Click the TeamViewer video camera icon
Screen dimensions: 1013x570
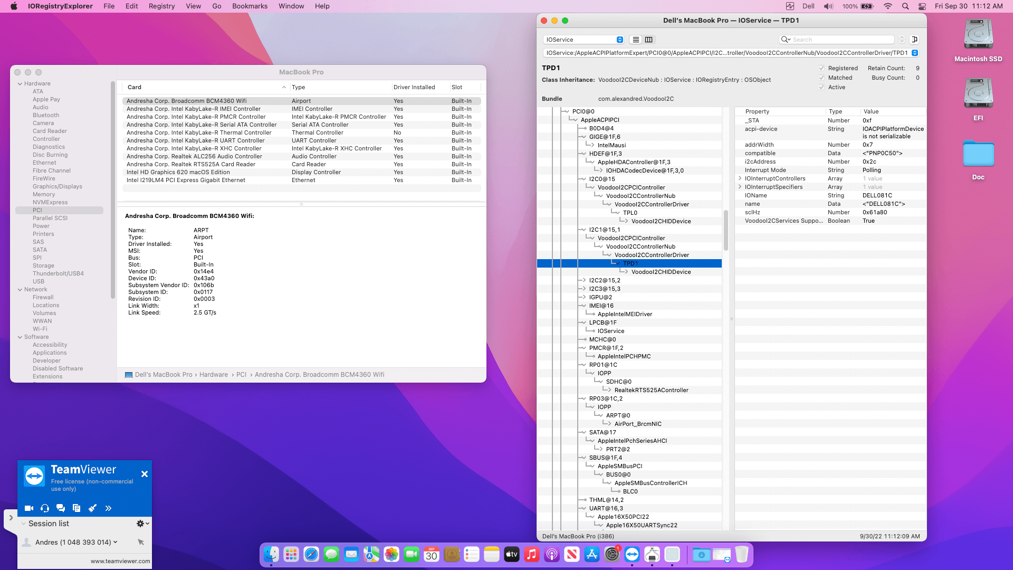click(x=29, y=508)
